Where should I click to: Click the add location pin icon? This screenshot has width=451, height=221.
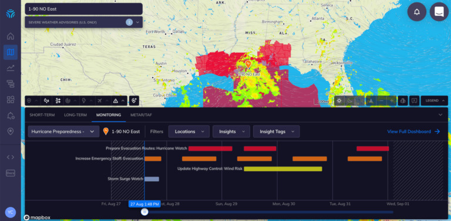tap(134, 101)
